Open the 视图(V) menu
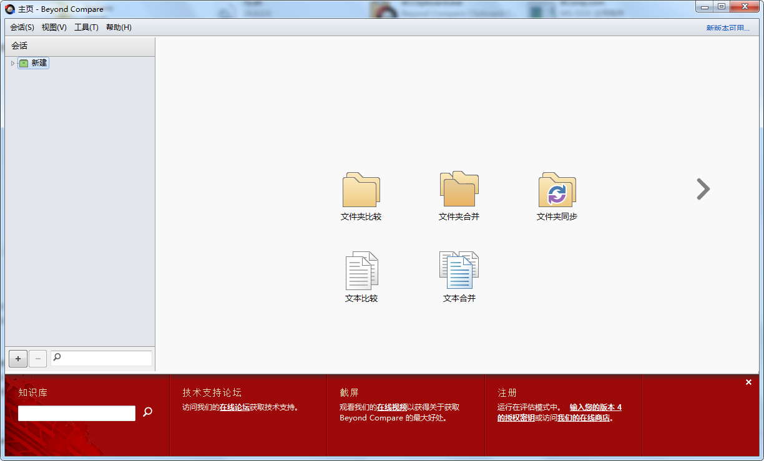 coord(54,27)
